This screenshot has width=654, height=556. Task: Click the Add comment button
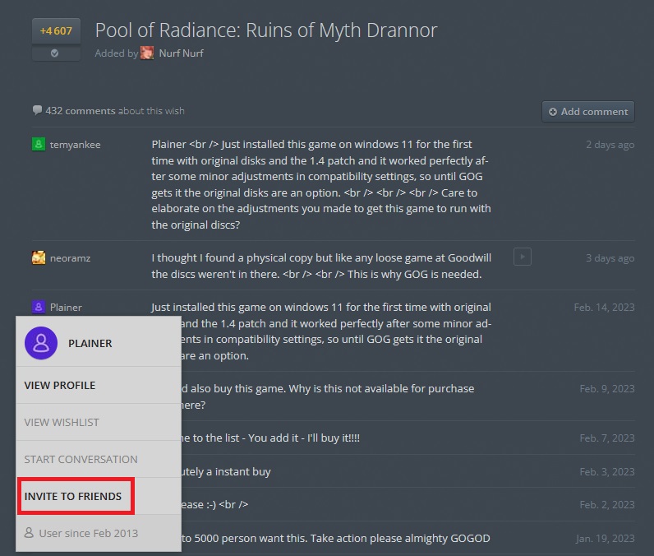point(588,112)
